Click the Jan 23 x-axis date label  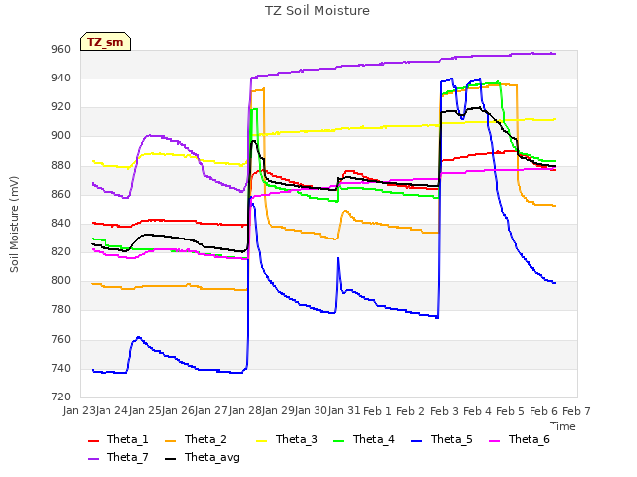point(78,411)
